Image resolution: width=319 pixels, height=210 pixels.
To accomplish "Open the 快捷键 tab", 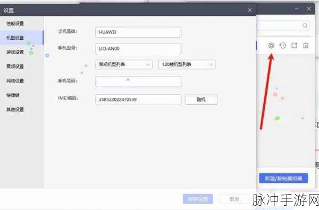I will click(x=13, y=95).
